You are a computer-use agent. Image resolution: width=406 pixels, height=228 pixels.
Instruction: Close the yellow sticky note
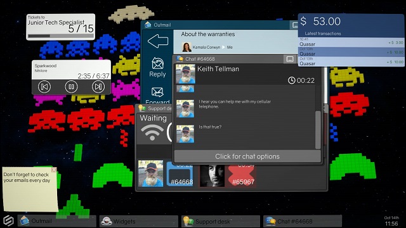(x=54, y=170)
